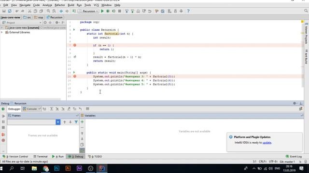309x173 pixels.
Task: Open the 6: TODO tool window
Action: pos(95,157)
